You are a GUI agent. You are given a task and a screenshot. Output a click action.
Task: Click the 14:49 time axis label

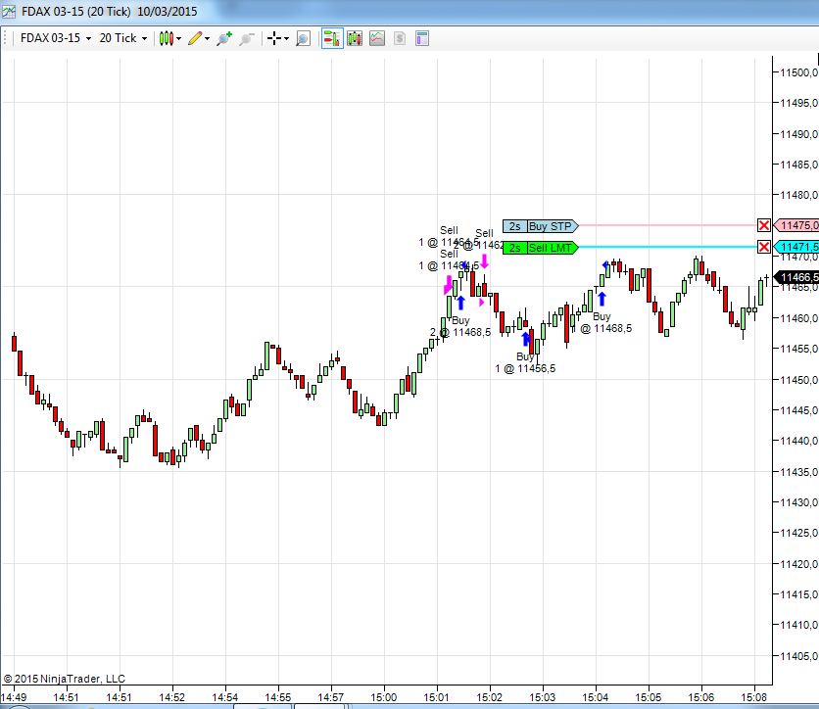(14, 697)
